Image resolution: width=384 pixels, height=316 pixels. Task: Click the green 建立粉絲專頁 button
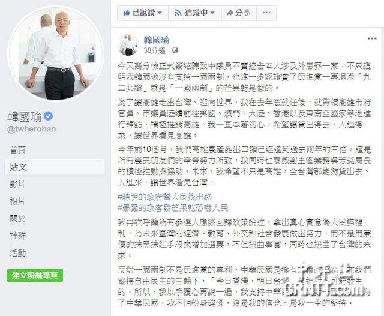(35, 275)
